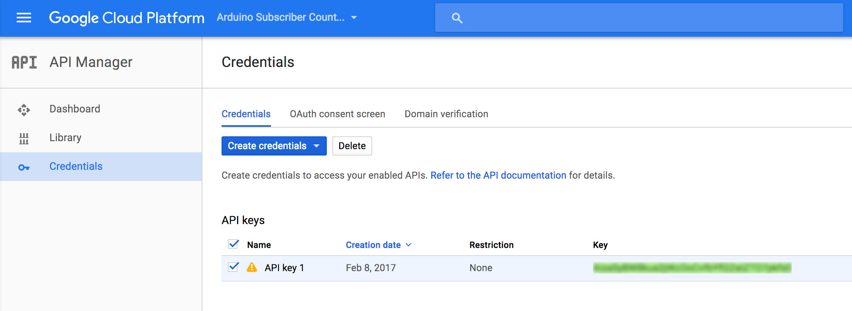Open the Create credentials dropdown

(x=274, y=146)
